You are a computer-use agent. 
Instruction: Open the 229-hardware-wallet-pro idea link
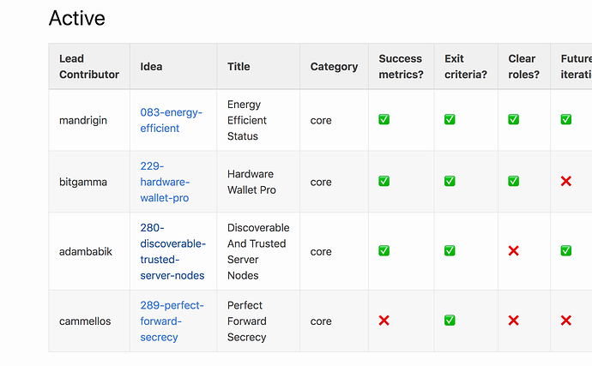pos(165,182)
